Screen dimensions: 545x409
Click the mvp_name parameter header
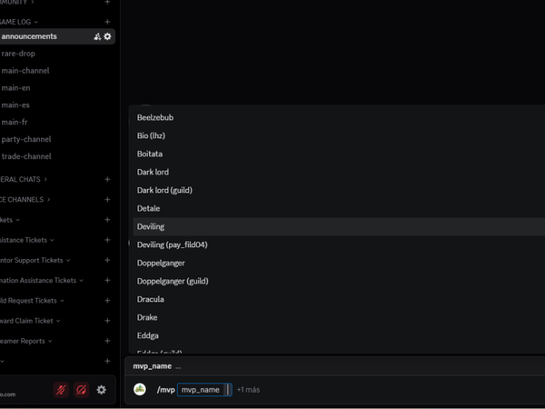click(153, 366)
